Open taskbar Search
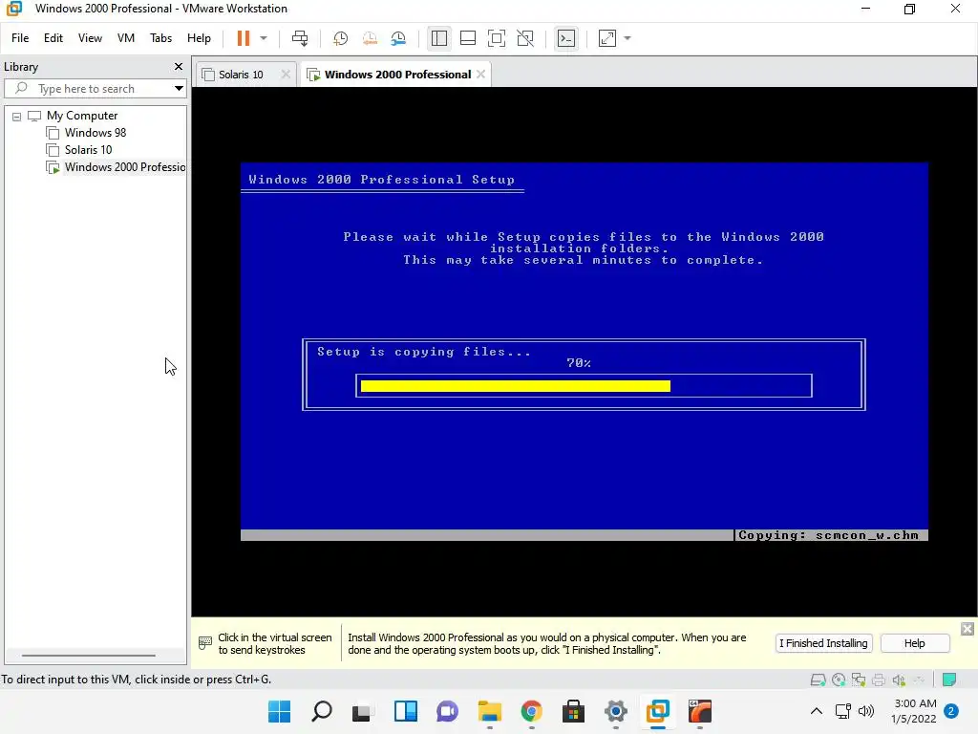This screenshot has height=734, width=978. 322,711
